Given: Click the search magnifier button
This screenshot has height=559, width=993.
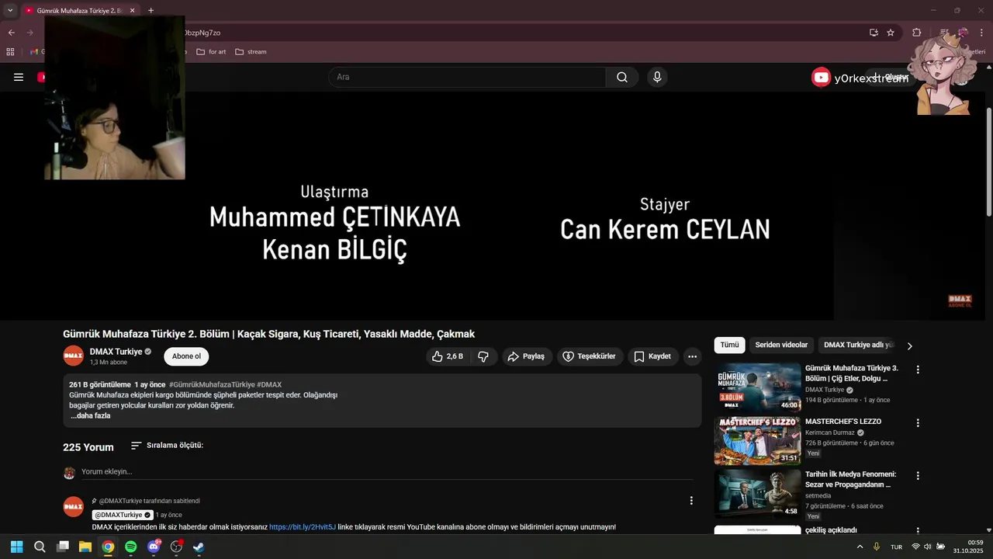Looking at the screenshot, I should tap(622, 77).
